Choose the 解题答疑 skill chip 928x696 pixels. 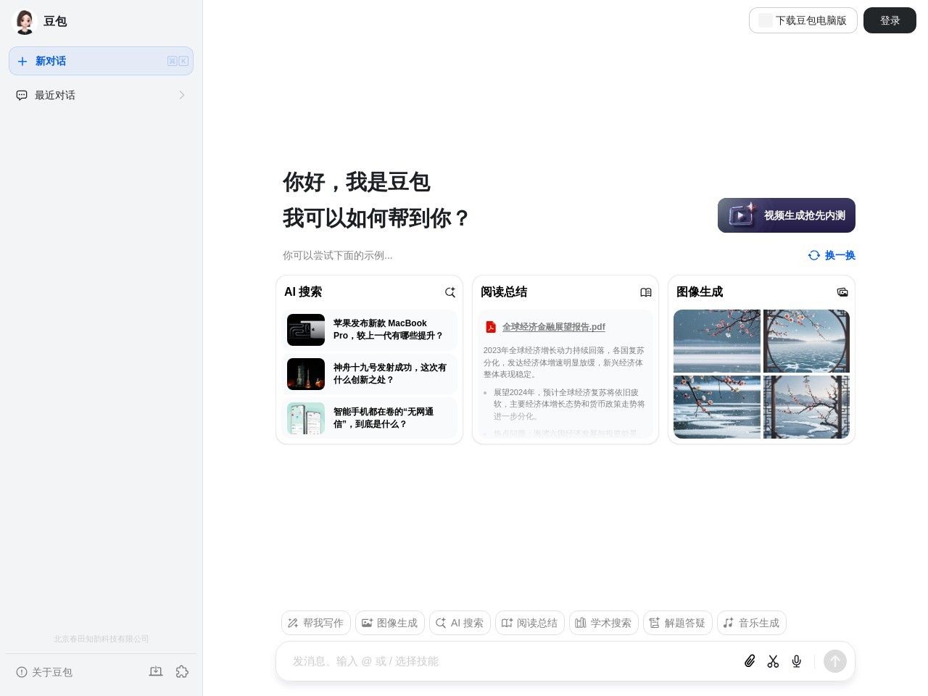pos(678,623)
